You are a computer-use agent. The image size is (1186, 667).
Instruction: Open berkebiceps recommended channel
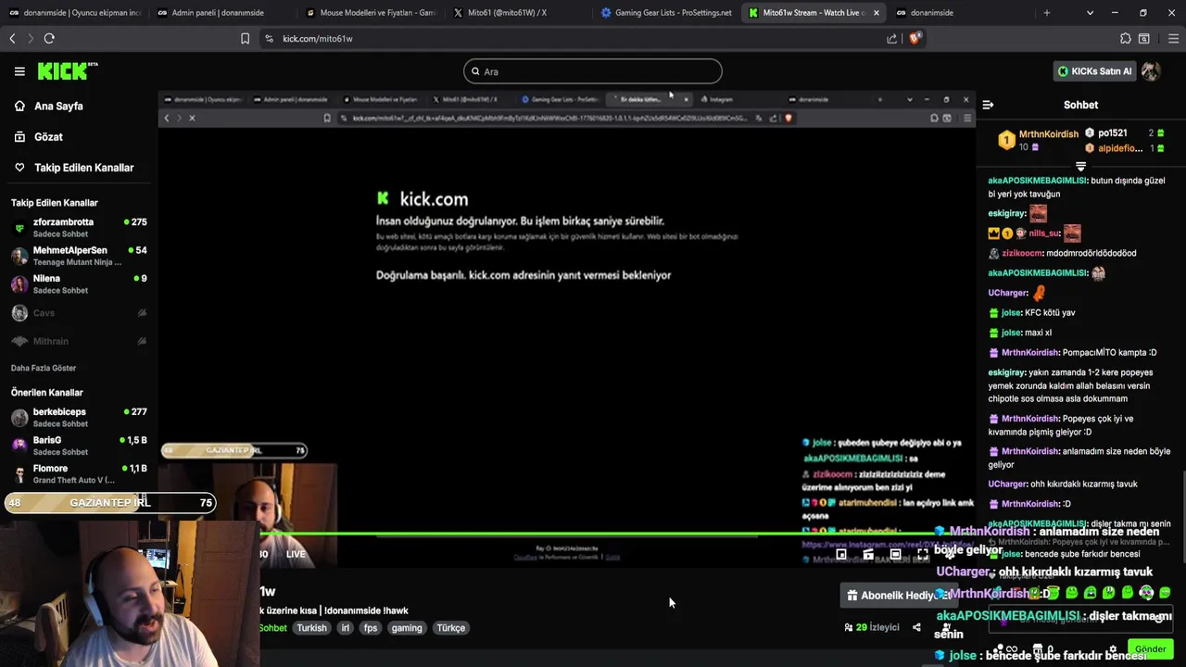(x=79, y=417)
